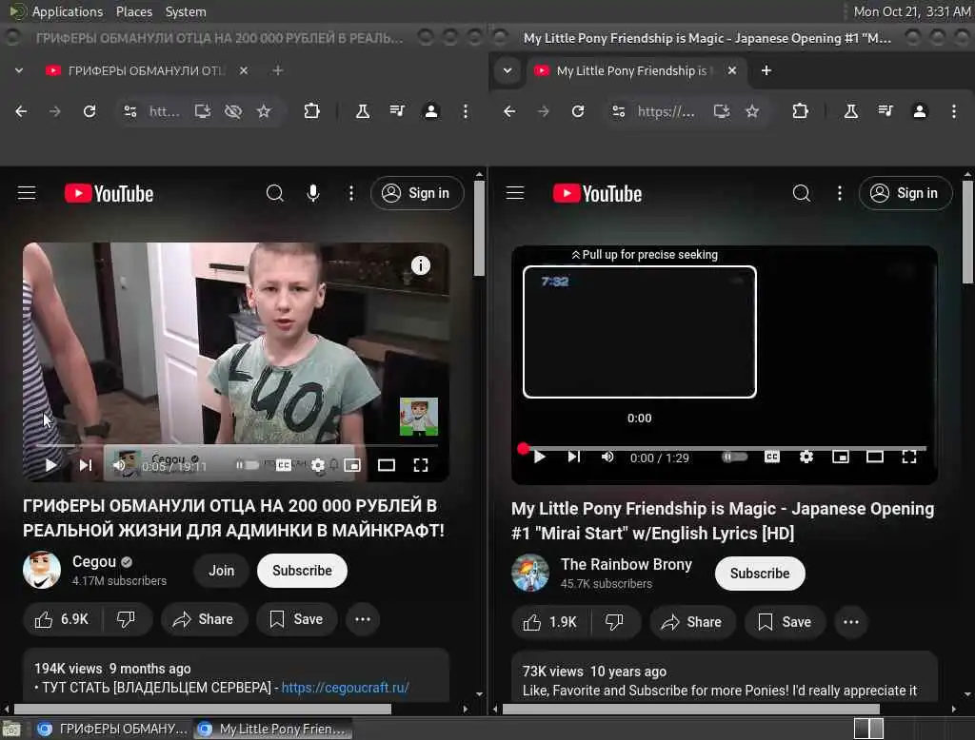Screen dimensions: 975x740
Task: Open YouTube search in left window
Action: pyautogui.click(x=275, y=193)
